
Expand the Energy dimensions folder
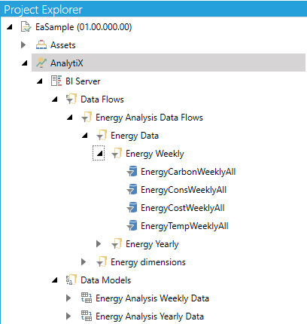[84, 261]
